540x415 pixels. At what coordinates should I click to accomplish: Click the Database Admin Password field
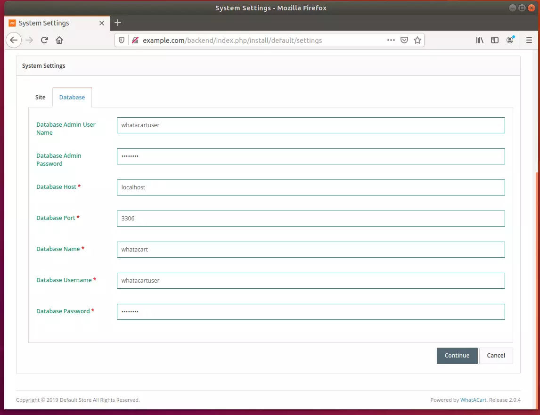point(311,156)
